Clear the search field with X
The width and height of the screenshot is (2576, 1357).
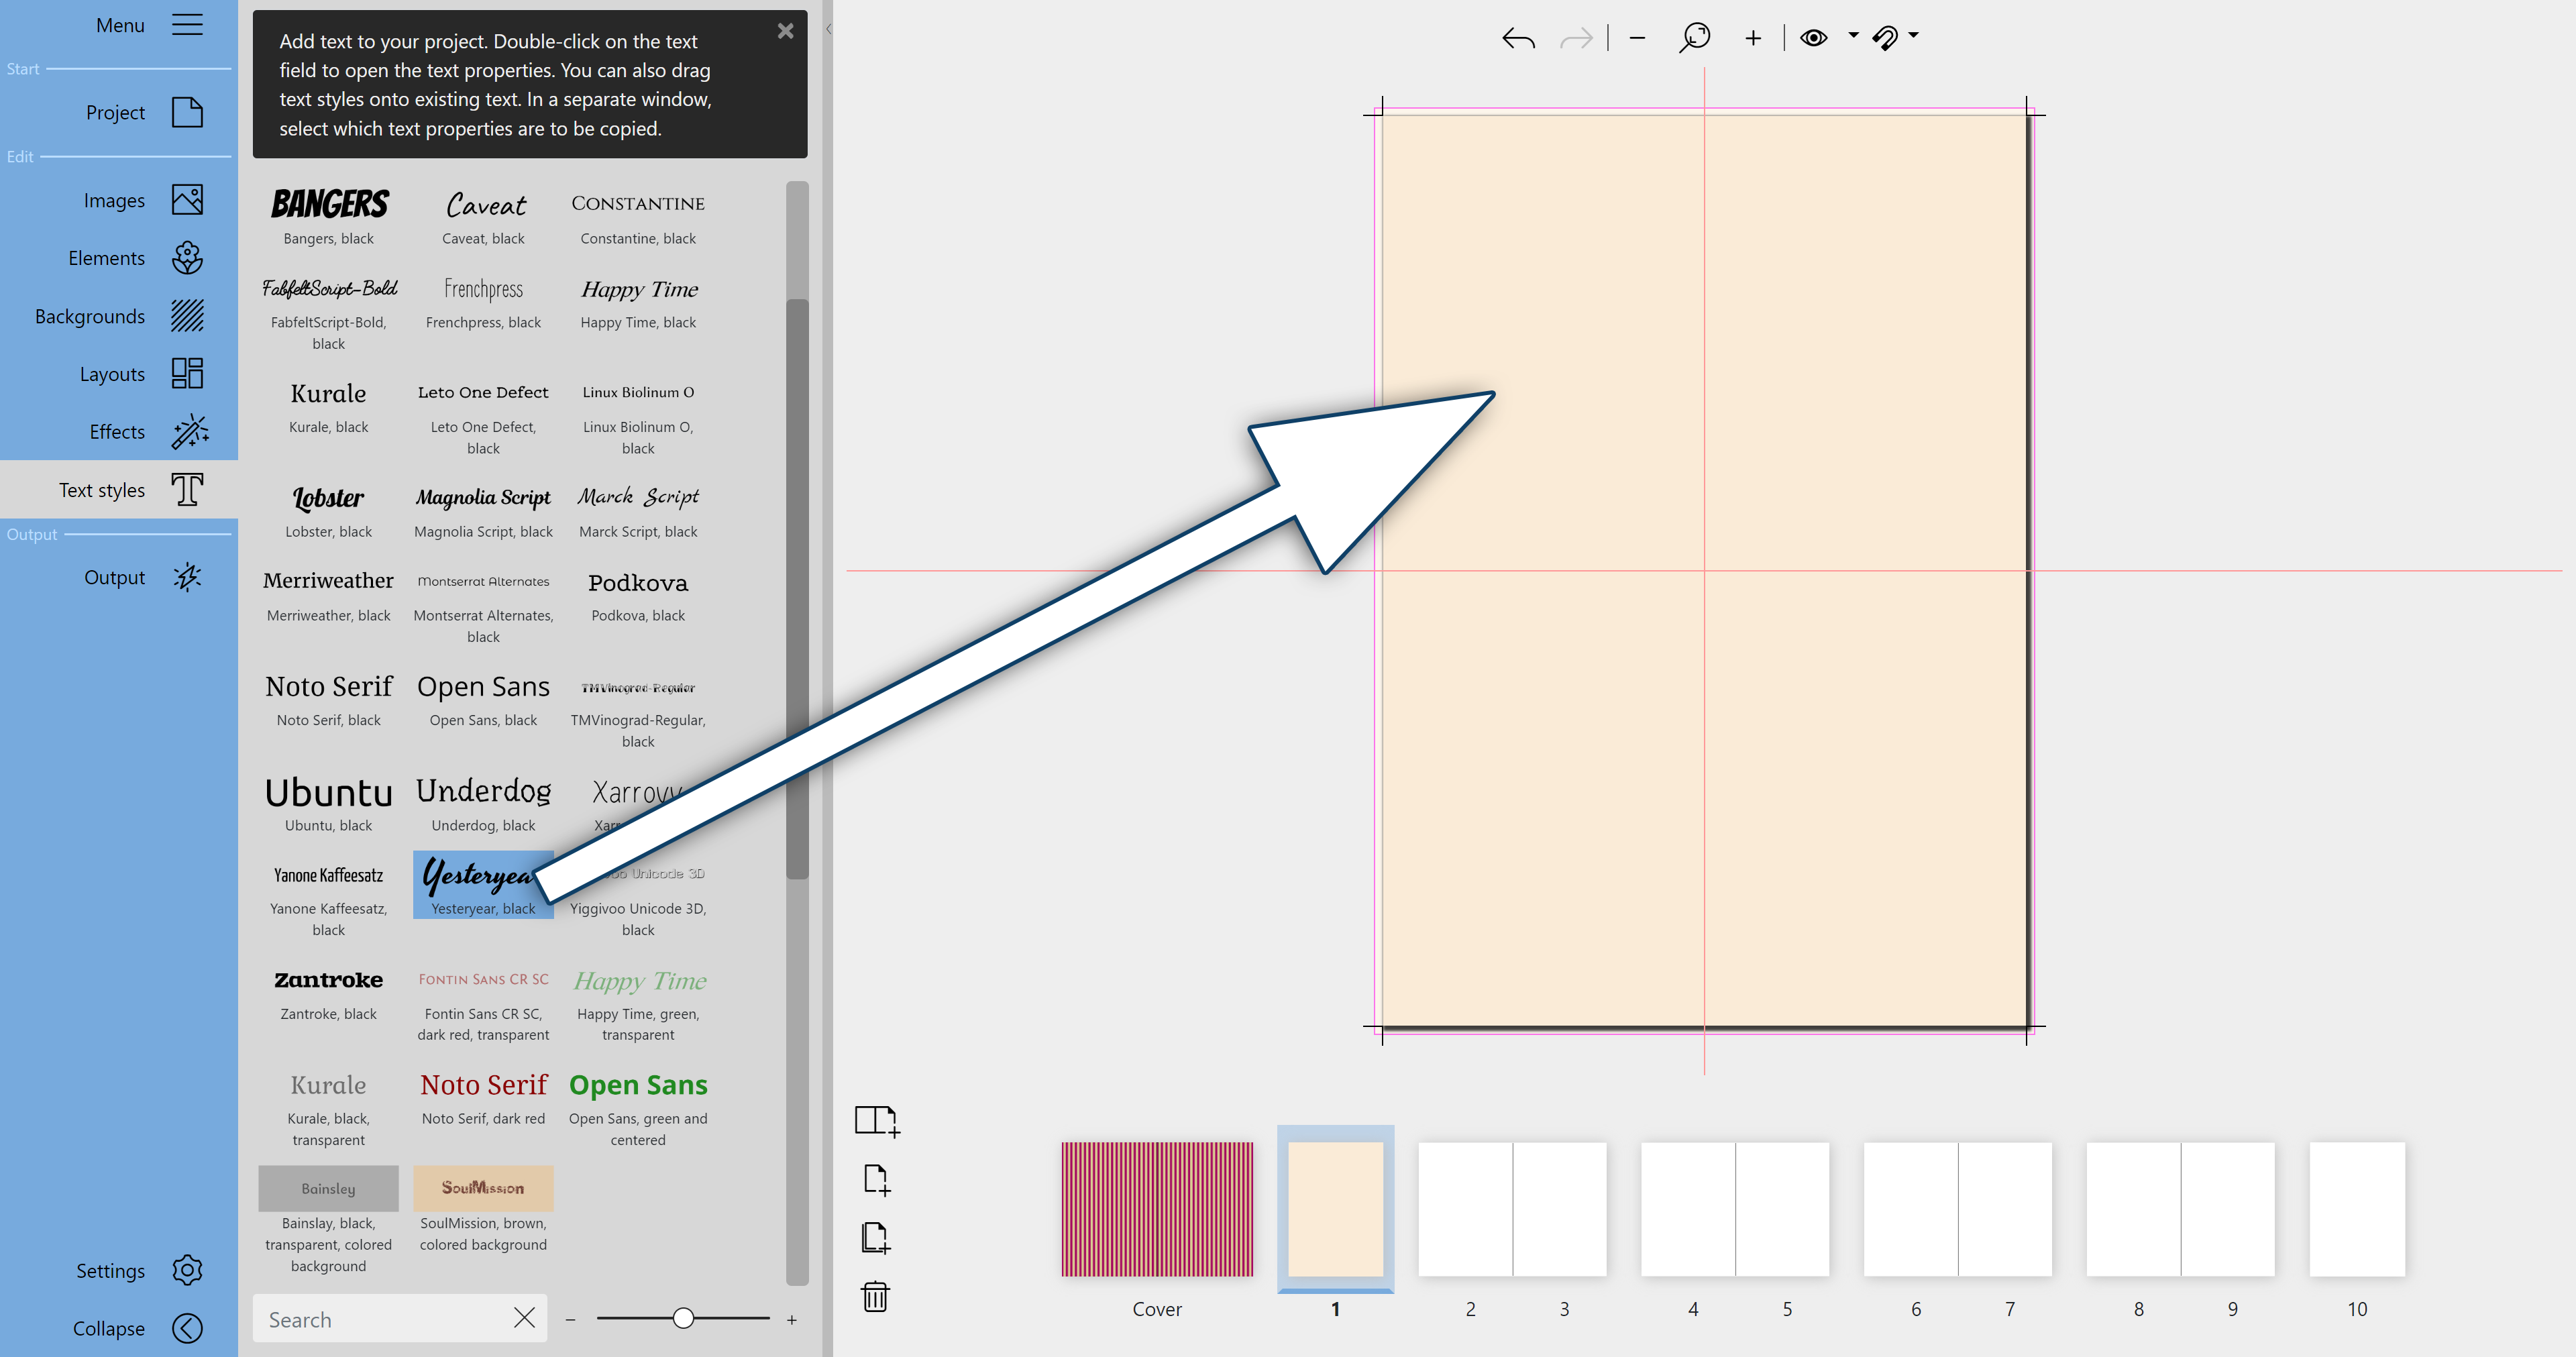[524, 1318]
